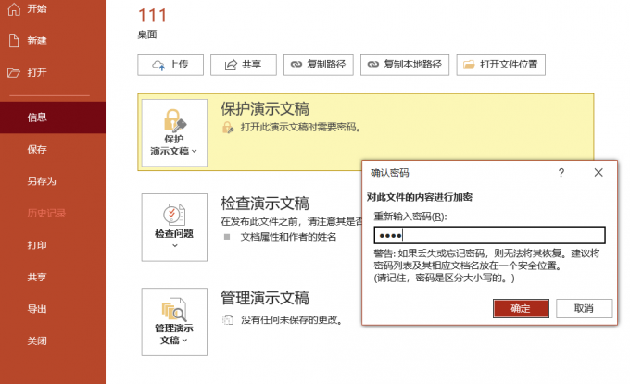Click the 保护演示文稿 heading text

(x=265, y=109)
